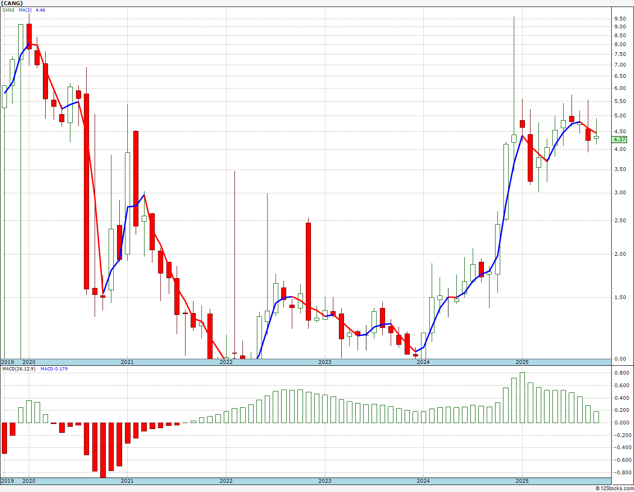Screen dimensions: 634x492
Task: Click the 4.50 price axis label
Action: point(620,131)
